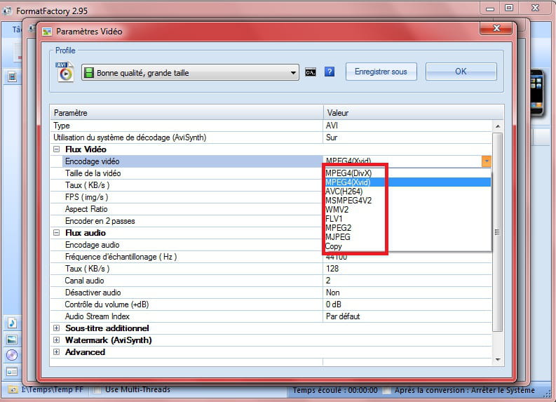Select the FPS ( img/s ) row
556x402 pixels.
pyautogui.click(x=187, y=197)
